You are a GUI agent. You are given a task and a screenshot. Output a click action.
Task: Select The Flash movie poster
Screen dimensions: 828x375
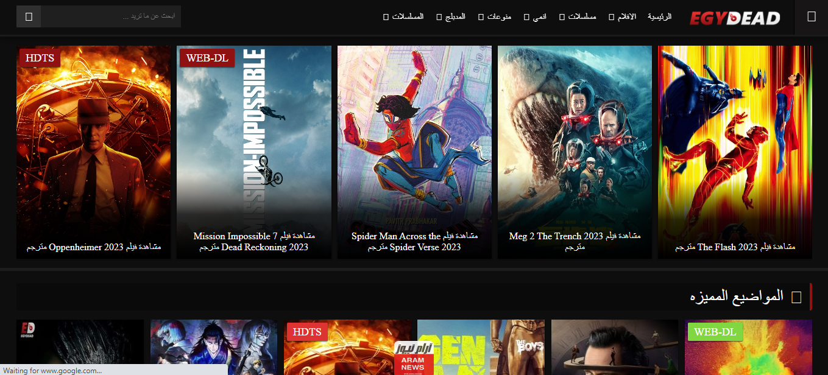pyautogui.click(x=735, y=152)
